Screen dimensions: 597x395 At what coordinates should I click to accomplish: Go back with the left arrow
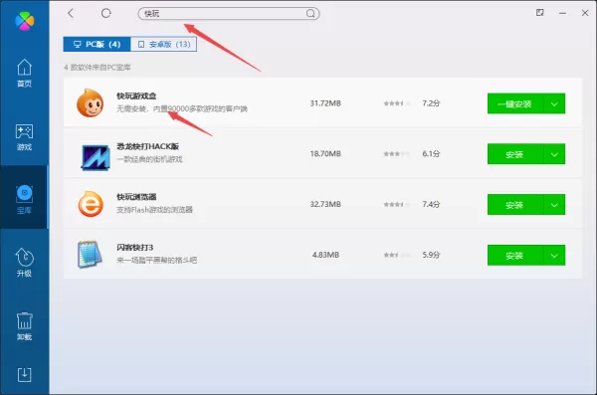pyautogui.click(x=71, y=13)
